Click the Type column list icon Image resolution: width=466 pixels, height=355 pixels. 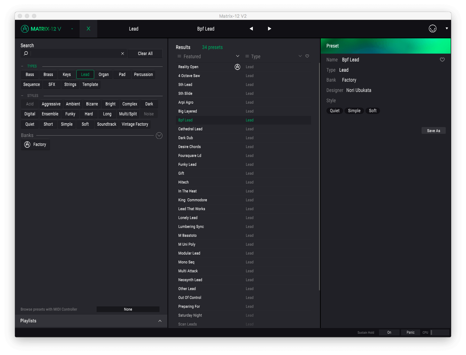click(247, 56)
